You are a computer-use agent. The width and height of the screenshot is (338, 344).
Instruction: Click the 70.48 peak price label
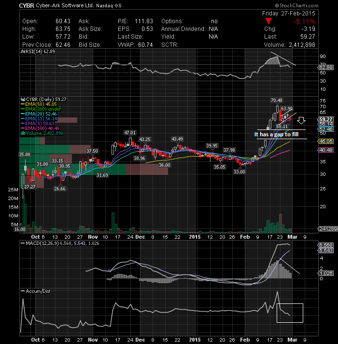coord(277,100)
